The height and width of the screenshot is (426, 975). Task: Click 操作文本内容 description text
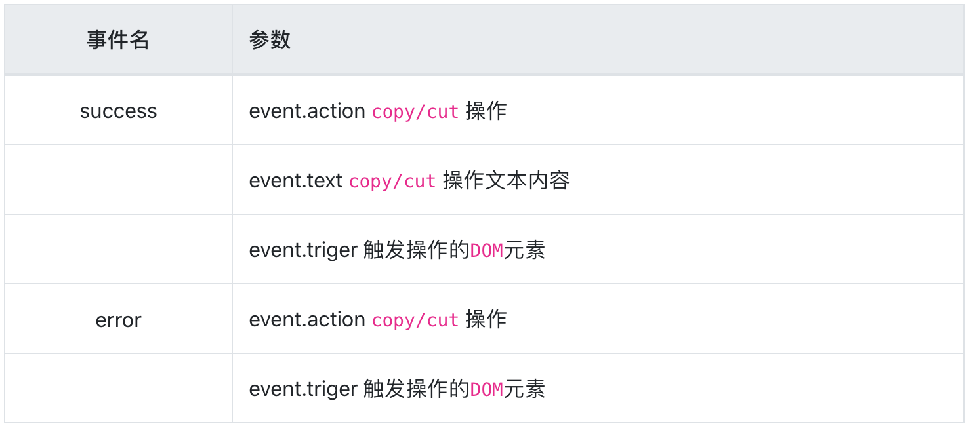506,181
